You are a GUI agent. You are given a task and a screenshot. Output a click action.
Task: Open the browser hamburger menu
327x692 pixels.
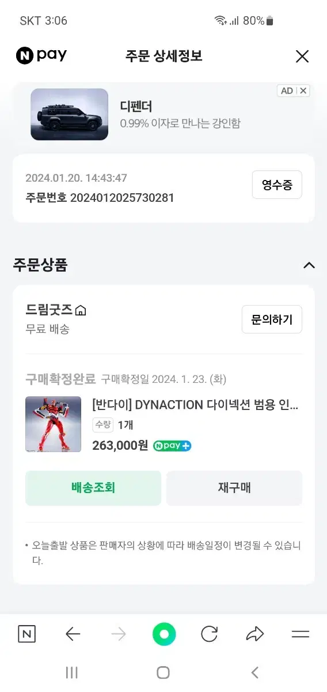pyautogui.click(x=301, y=635)
